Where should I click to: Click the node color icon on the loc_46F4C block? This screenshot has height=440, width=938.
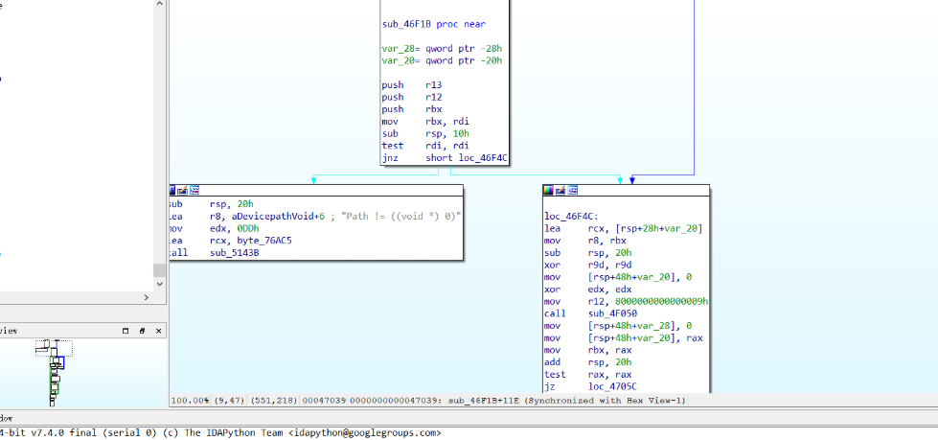(549, 191)
